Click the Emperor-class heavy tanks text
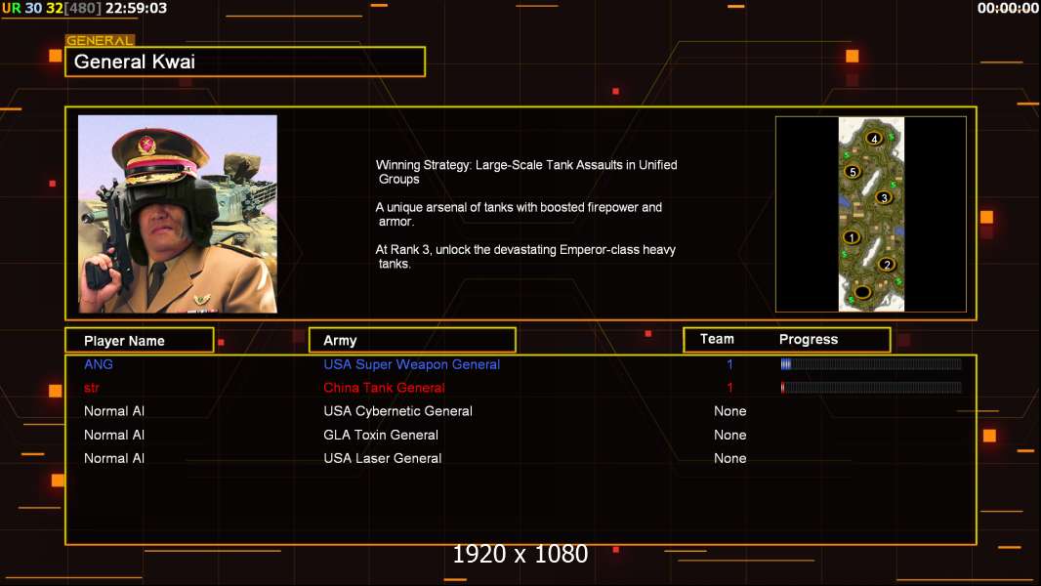This screenshot has height=586, width=1041. 525,256
